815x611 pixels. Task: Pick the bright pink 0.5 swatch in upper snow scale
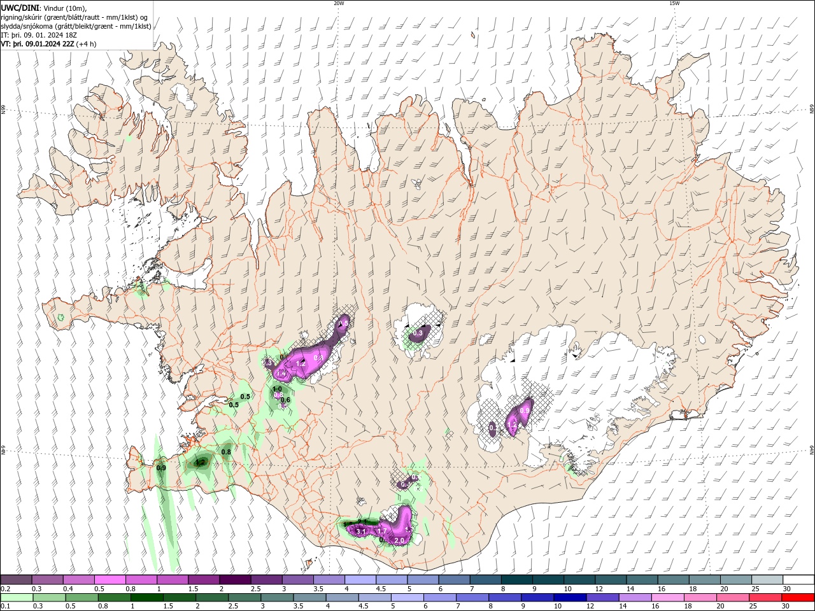110,580
